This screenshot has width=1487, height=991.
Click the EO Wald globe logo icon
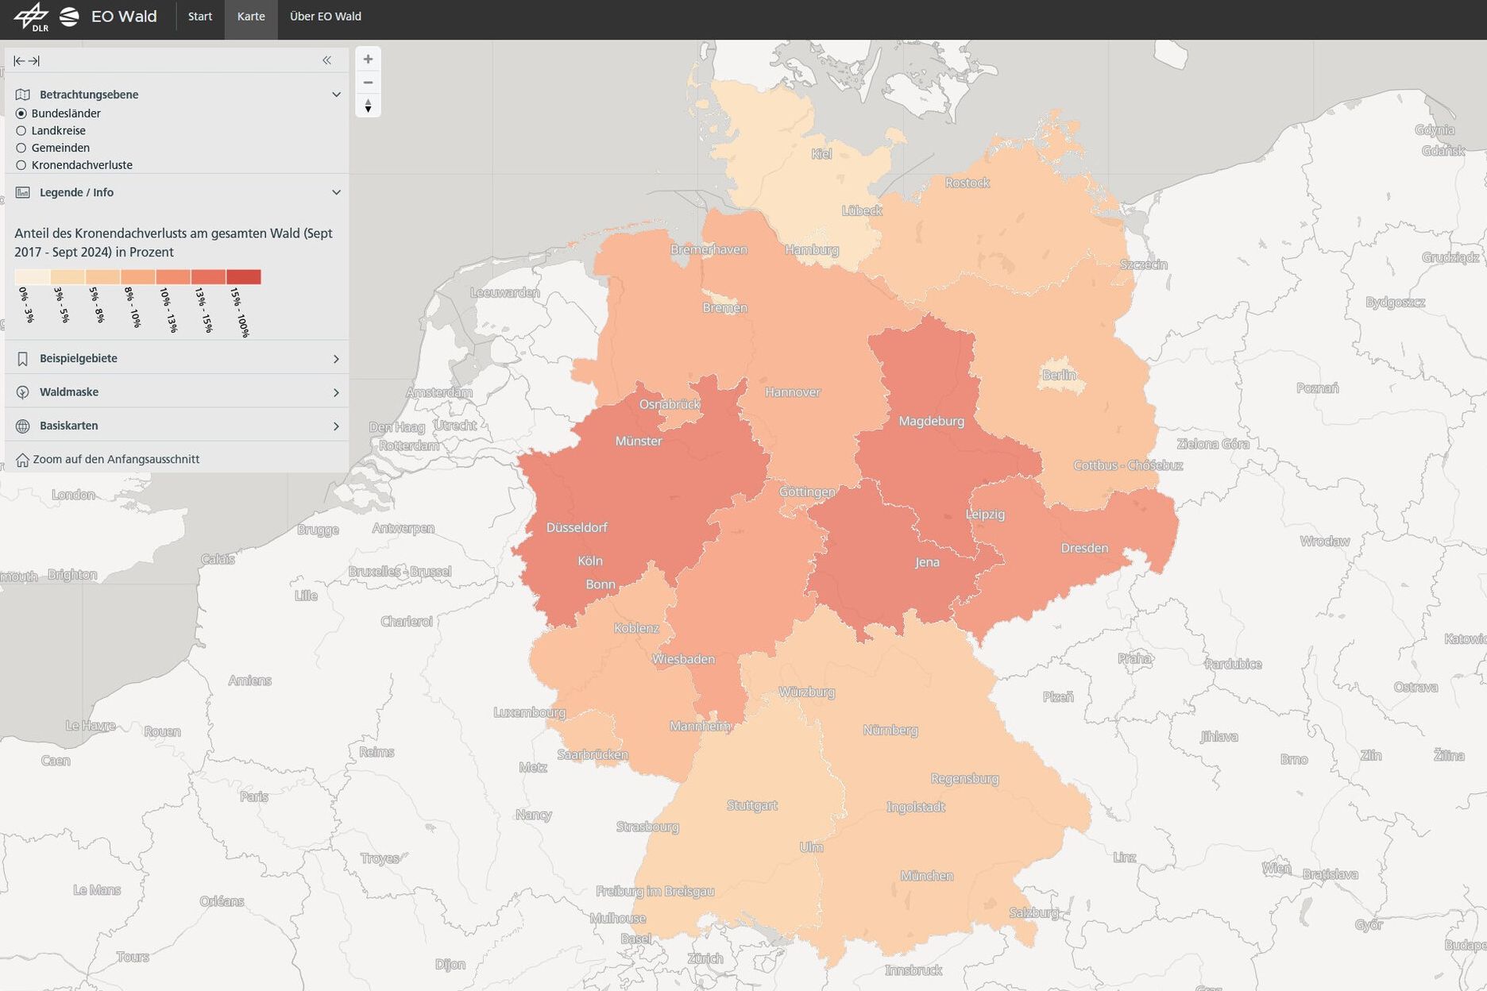point(69,17)
